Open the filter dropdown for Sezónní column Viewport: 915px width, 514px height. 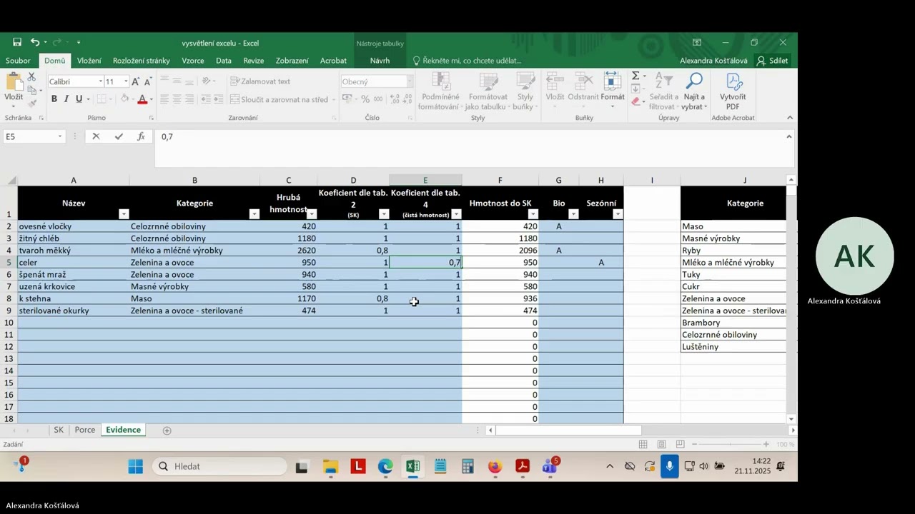[618, 214]
